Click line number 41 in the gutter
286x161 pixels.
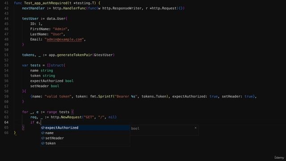(x=6, y=3)
